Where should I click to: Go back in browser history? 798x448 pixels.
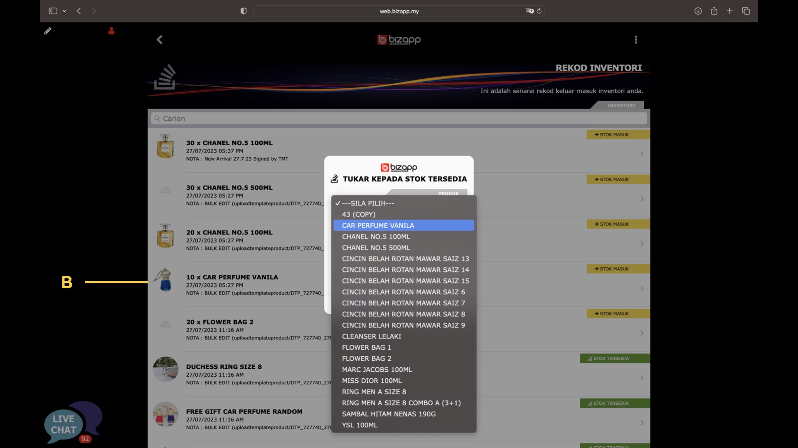click(x=79, y=11)
